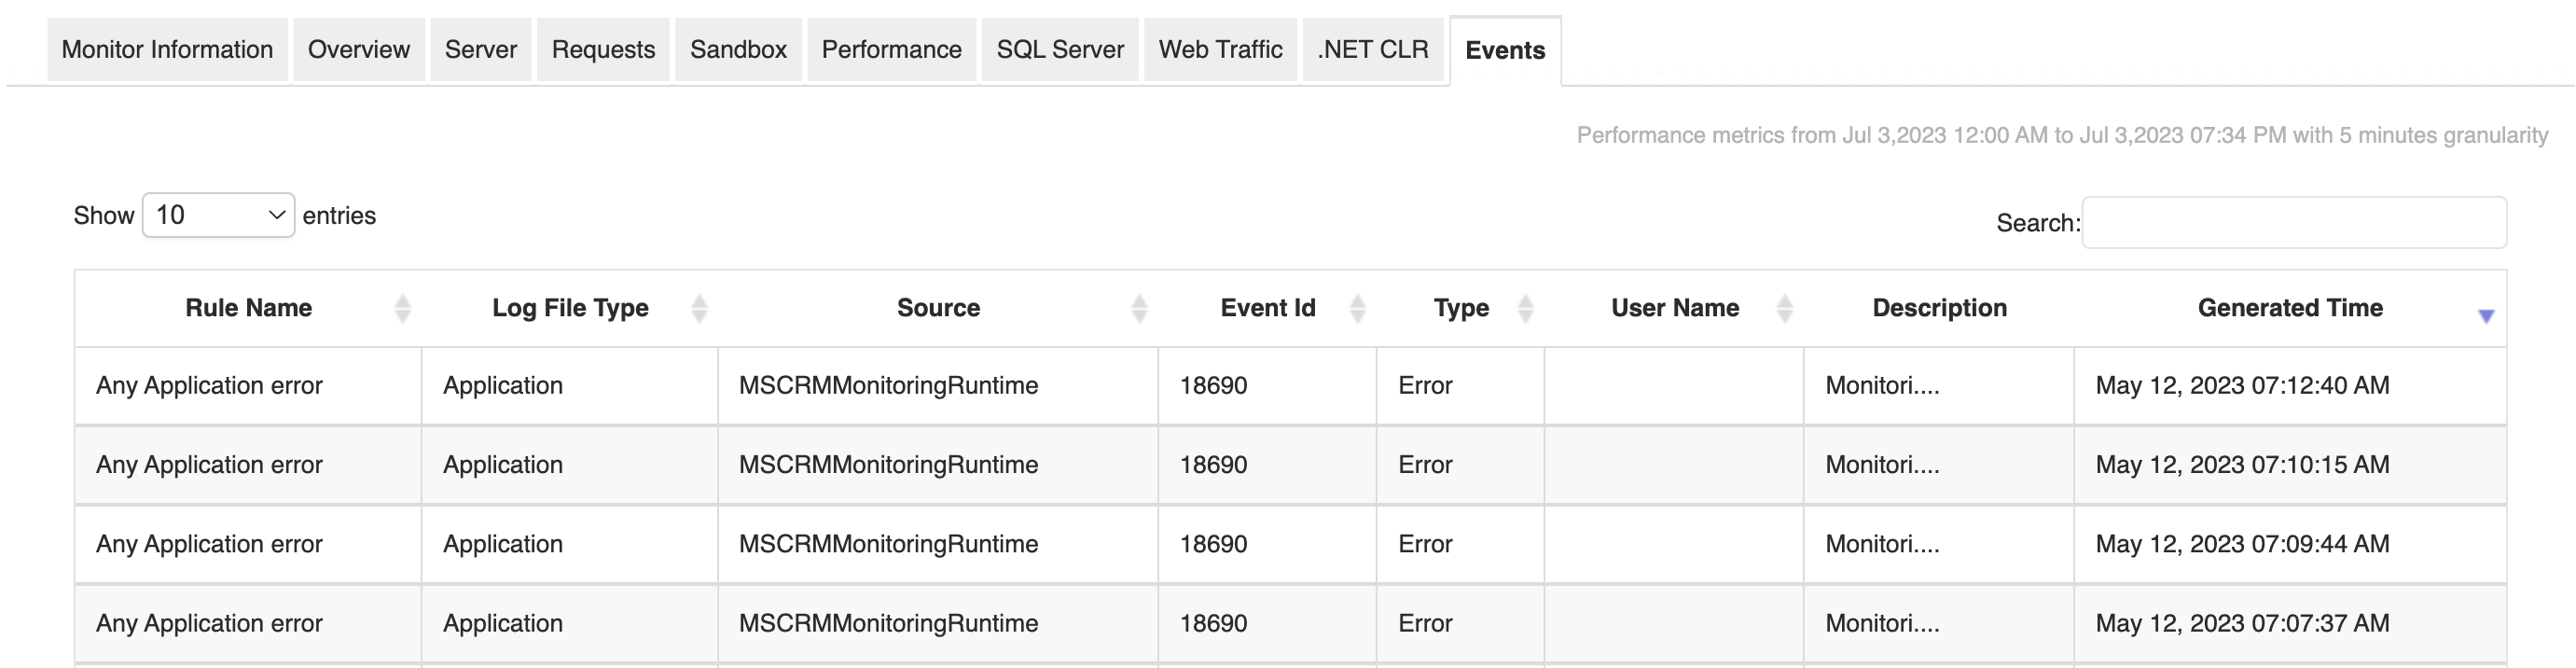2576x668 pixels.
Task: Go to the Server tab
Action: (480, 50)
